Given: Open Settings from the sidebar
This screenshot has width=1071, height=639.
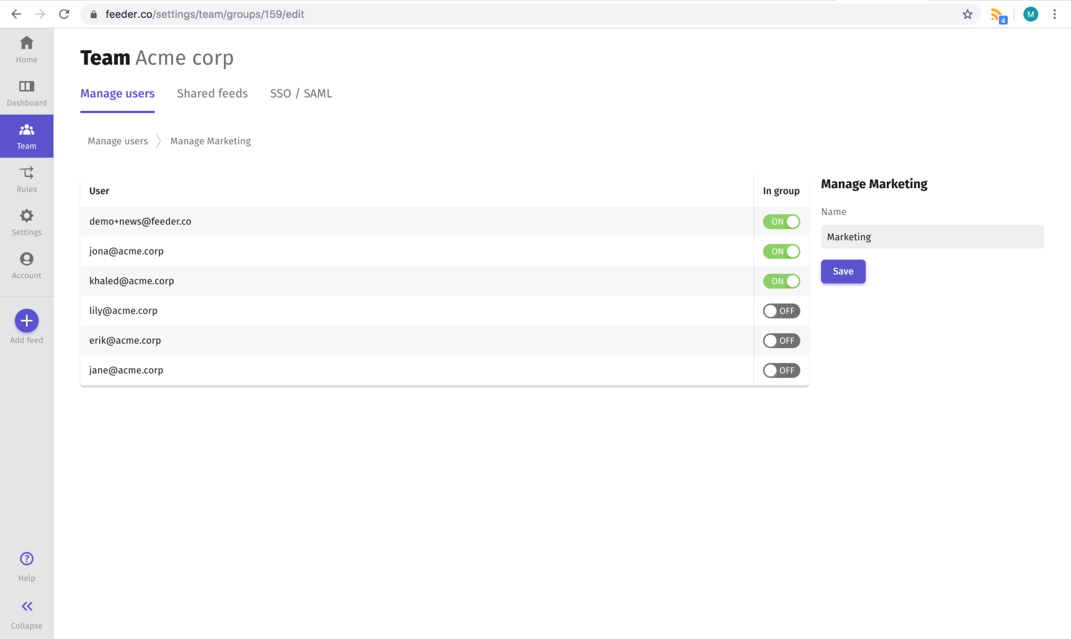Looking at the screenshot, I should tap(26, 222).
